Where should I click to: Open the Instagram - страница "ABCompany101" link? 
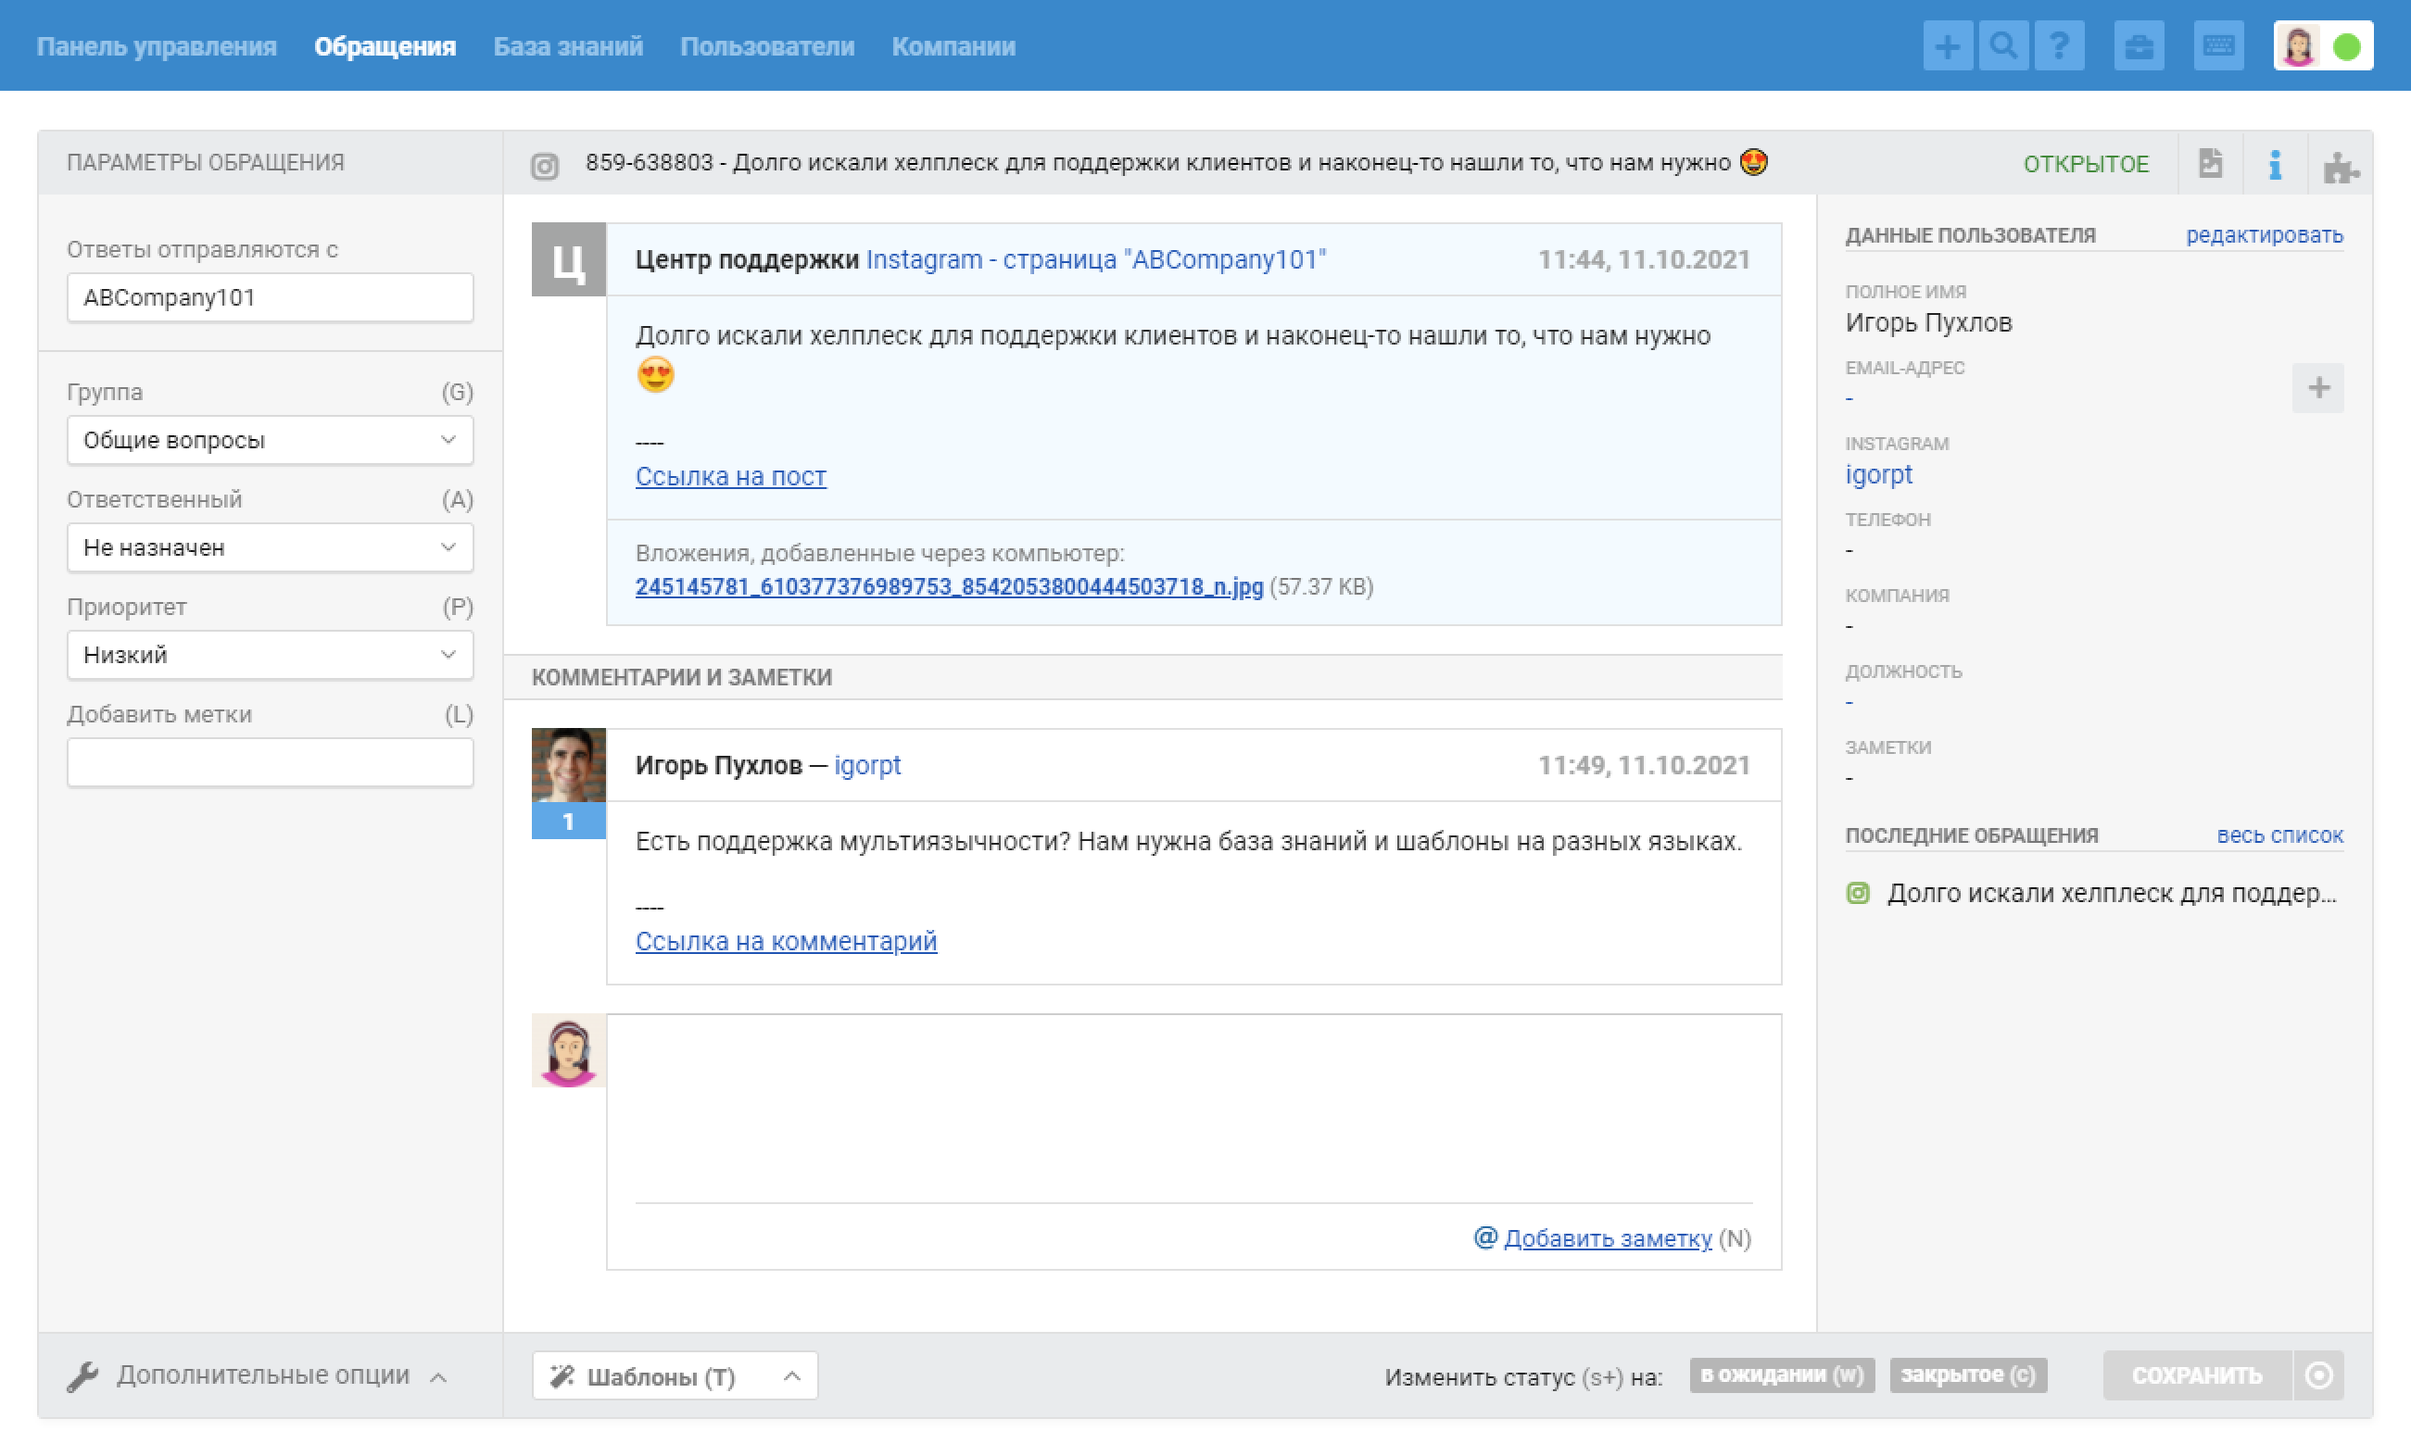click(1096, 259)
